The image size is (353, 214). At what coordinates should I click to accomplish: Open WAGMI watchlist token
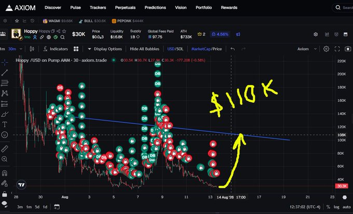pyautogui.click(x=58, y=21)
